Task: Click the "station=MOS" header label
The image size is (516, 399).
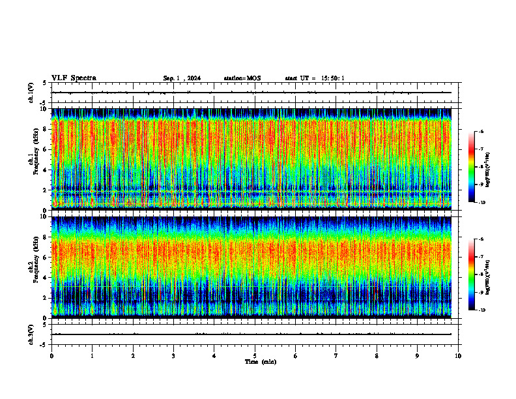Action: point(242,78)
